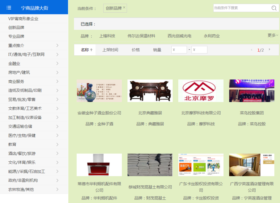The width and height of the screenshot is (280, 203).
Task: Open the concrete bags image
Action: point(150,165)
